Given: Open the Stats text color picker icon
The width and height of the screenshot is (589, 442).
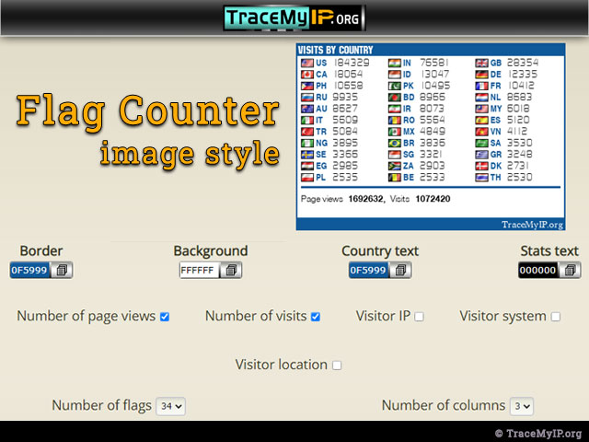Looking at the screenshot, I should pyautogui.click(x=570, y=270).
